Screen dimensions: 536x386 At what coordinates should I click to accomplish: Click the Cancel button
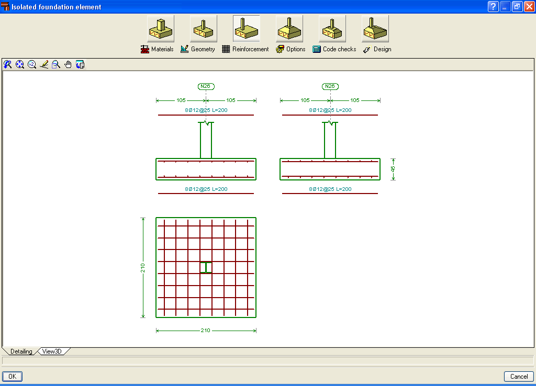click(519, 377)
